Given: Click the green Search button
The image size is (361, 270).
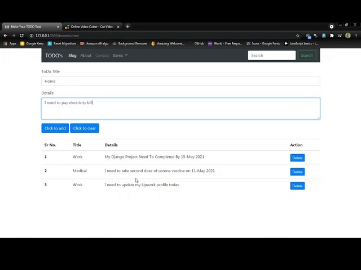Looking at the screenshot, I should point(307,56).
